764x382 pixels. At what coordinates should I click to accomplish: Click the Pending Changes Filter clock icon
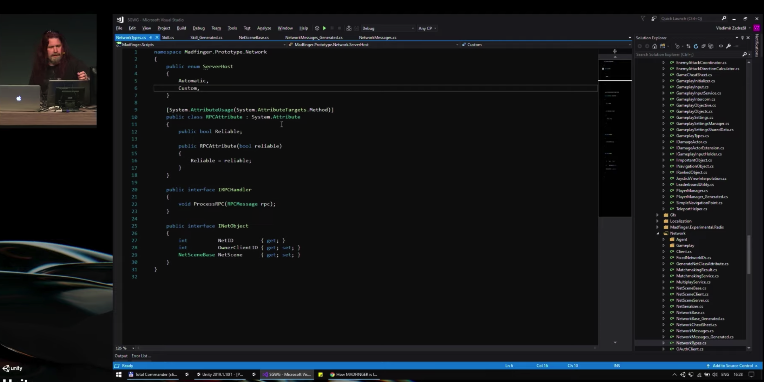[x=677, y=46]
